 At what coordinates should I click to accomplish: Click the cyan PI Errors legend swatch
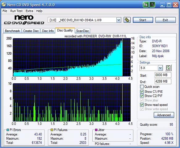[x=8, y=130]
